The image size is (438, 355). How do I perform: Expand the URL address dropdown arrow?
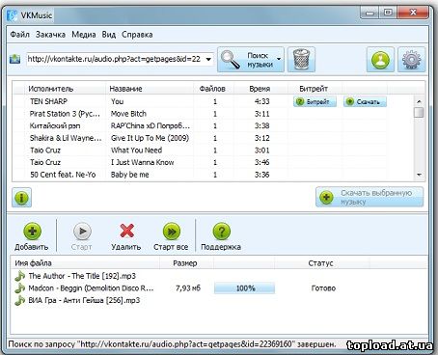(208, 59)
